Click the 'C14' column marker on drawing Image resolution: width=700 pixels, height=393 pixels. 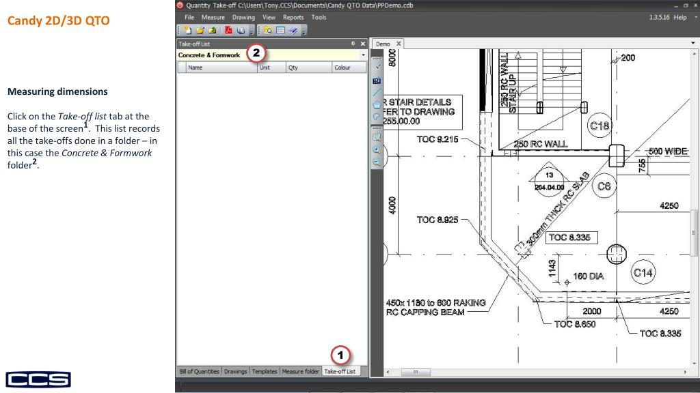[643, 272]
